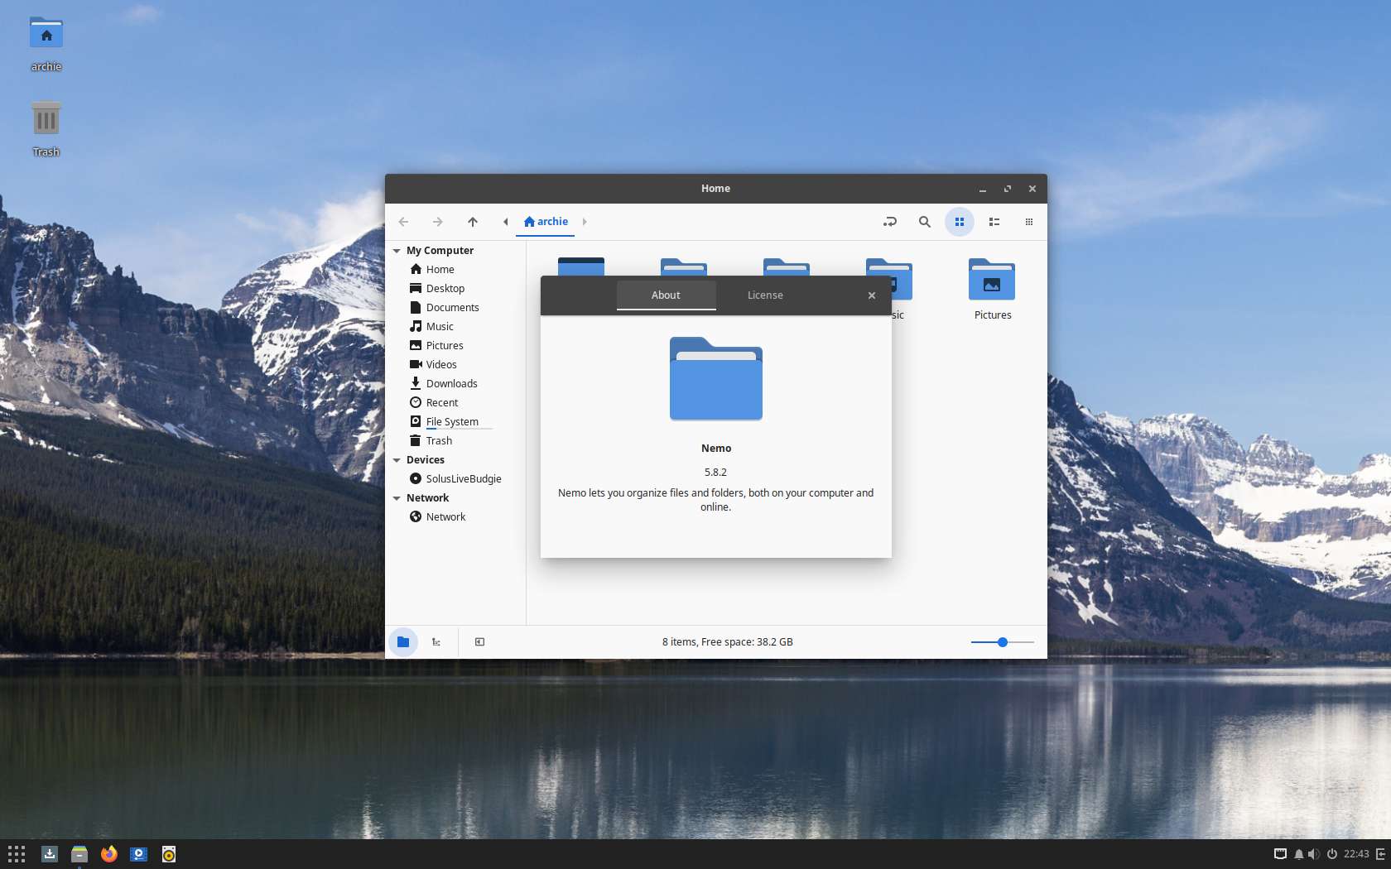Click the Nemo file manager icon in panel

[79, 854]
